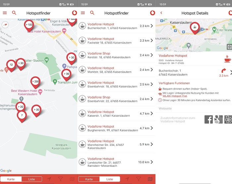The height and width of the screenshot is (184, 232).
Task: Expand map to fullscreen in details screen
Action: pos(229,47)
